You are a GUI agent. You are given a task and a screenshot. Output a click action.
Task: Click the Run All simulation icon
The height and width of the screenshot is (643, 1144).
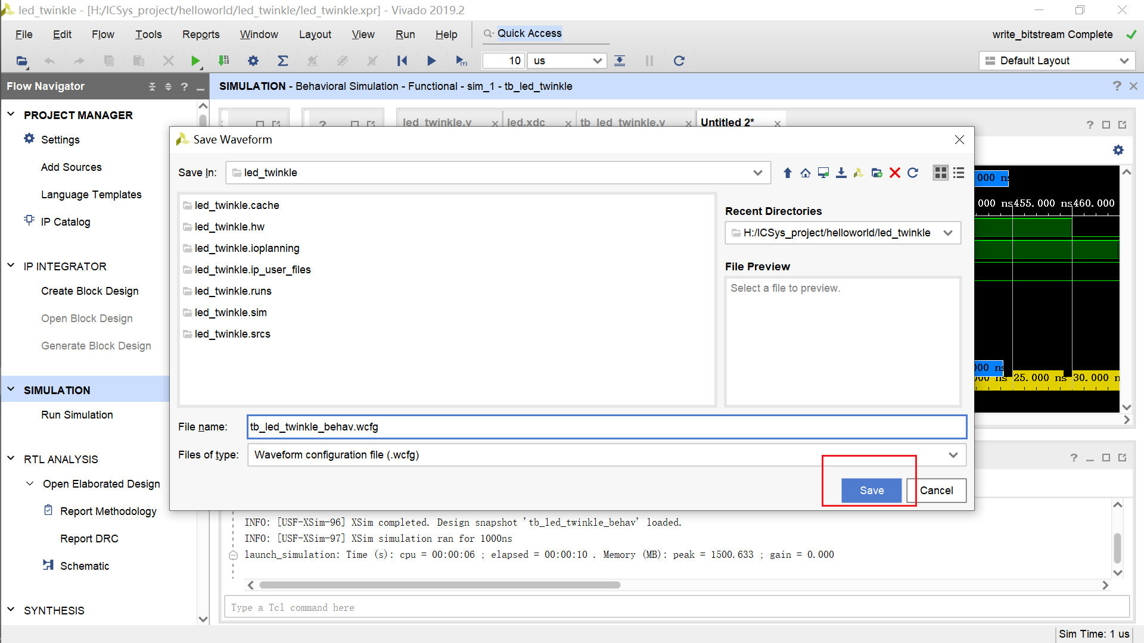(431, 61)
